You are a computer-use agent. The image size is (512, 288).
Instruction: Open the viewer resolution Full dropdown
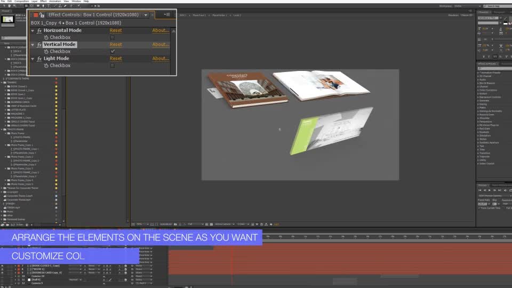(196, 225)
